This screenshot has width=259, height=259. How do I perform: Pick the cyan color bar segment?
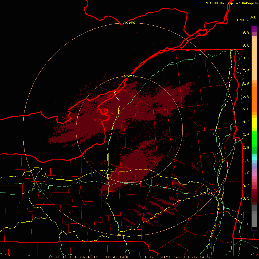[x=254, y=158]
